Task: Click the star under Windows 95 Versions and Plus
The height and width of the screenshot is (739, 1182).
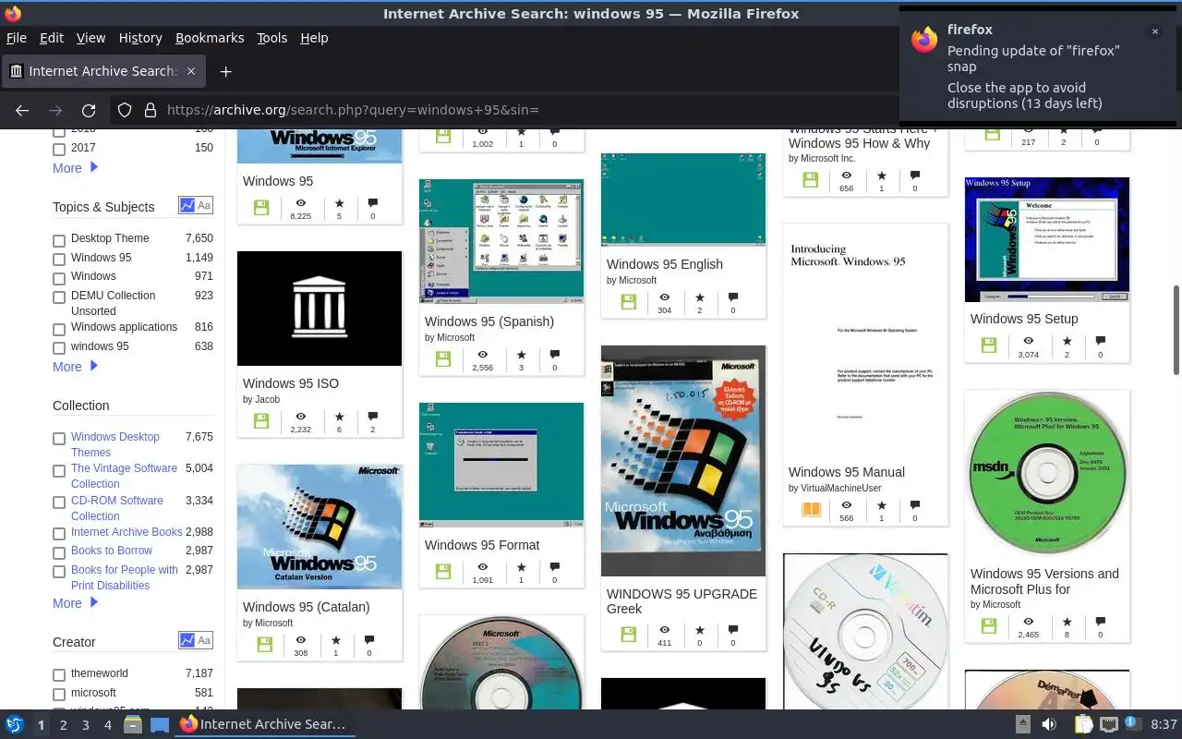Action: pos(1067,623)
